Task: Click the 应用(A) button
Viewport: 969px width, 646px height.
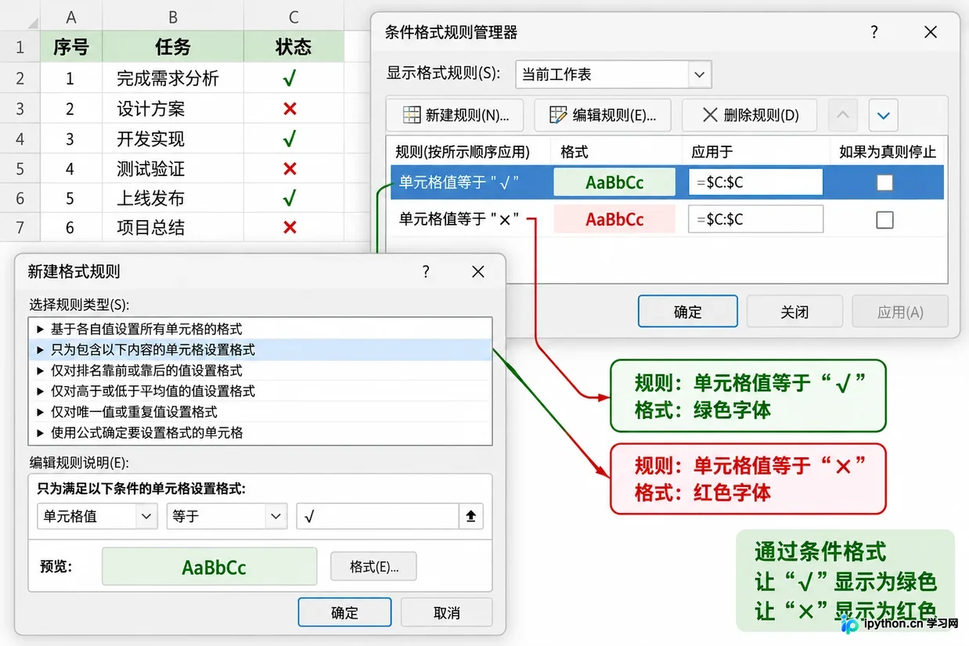Action: click(x=900, y=312)
